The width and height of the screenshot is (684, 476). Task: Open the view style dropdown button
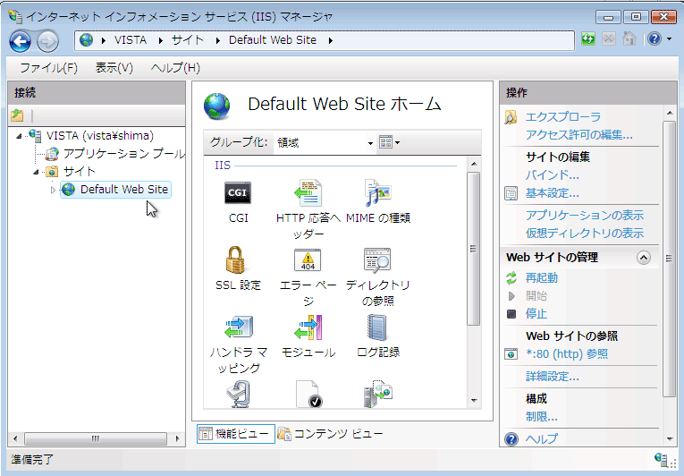389,142
